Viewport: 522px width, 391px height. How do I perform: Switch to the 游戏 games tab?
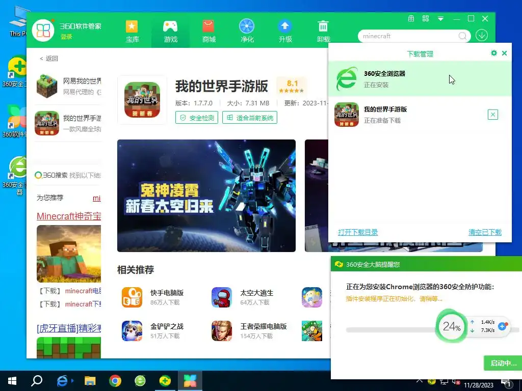pos(170,32)
